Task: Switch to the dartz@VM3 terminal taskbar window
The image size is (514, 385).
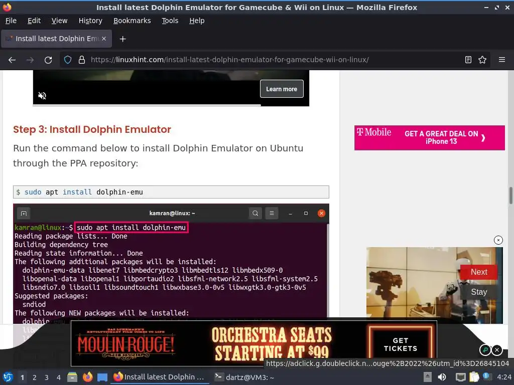Action: pos(244,377)
